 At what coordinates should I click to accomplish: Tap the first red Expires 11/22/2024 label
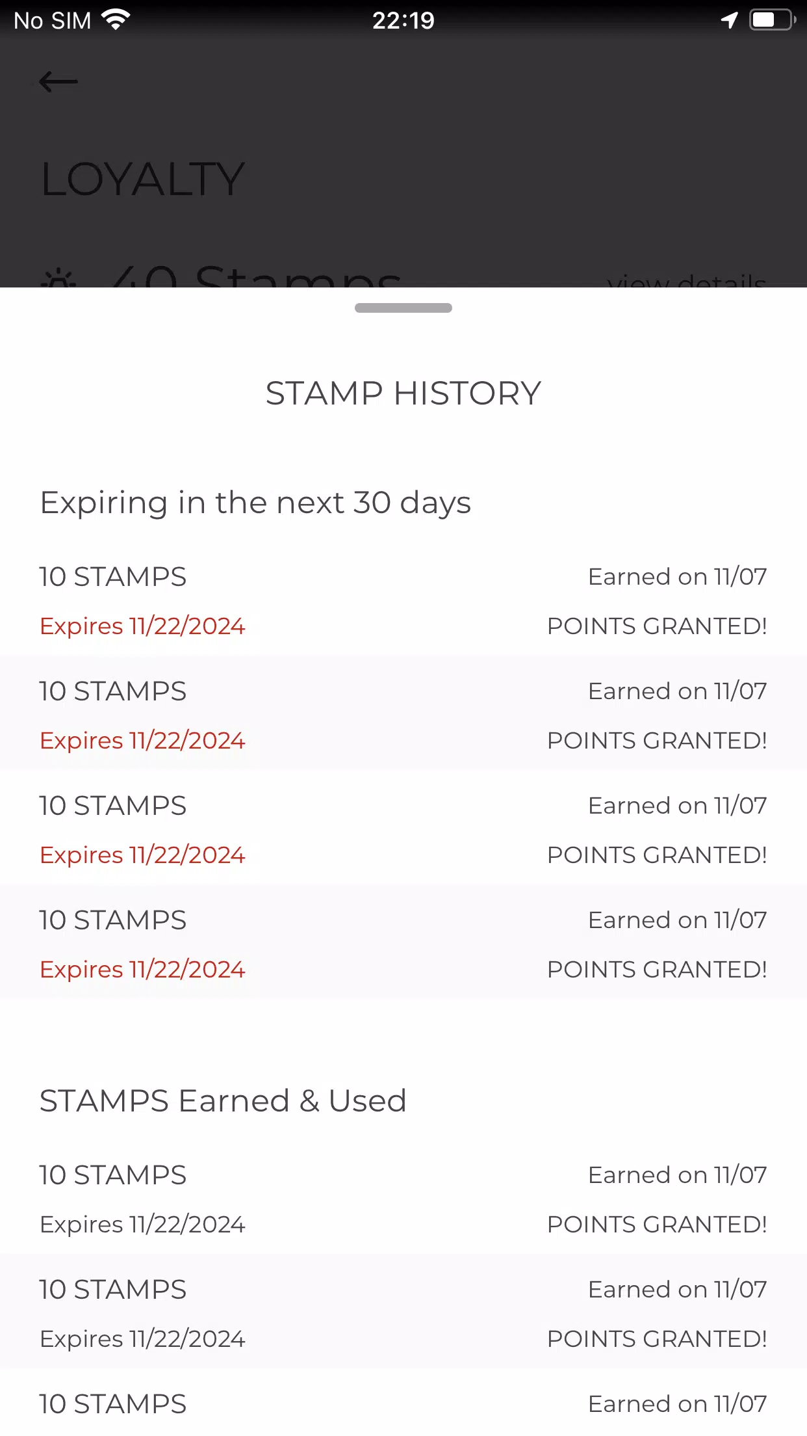pos(142,626)
